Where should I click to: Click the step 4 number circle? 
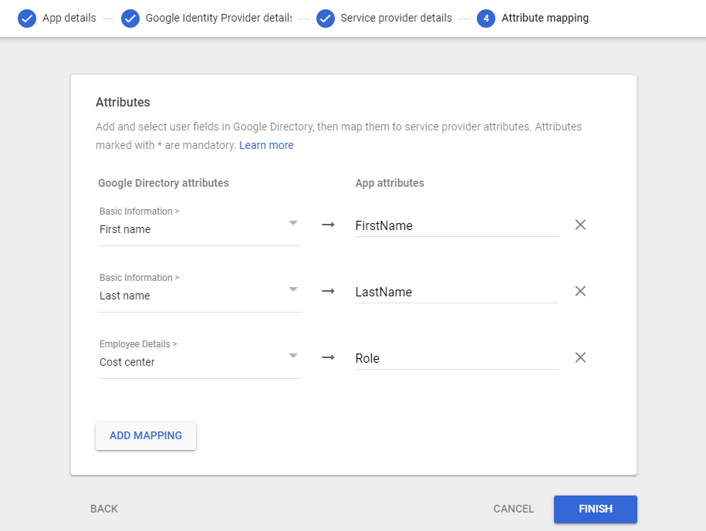pos(486,18)
